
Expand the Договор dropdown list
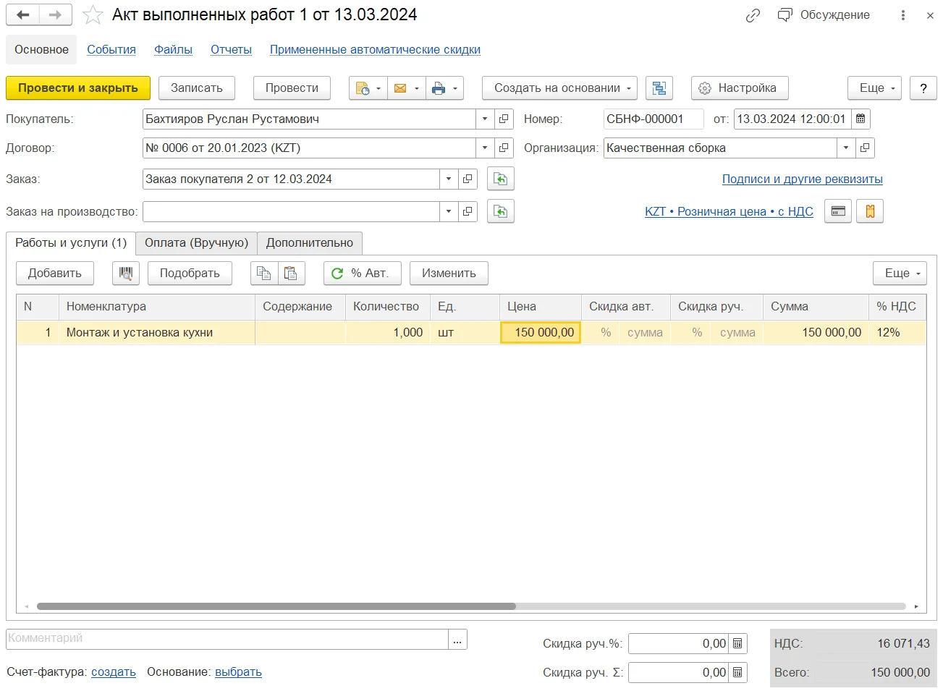pos(485,148)
